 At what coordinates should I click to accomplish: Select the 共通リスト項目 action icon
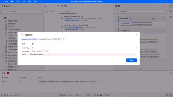pos(6,47)
